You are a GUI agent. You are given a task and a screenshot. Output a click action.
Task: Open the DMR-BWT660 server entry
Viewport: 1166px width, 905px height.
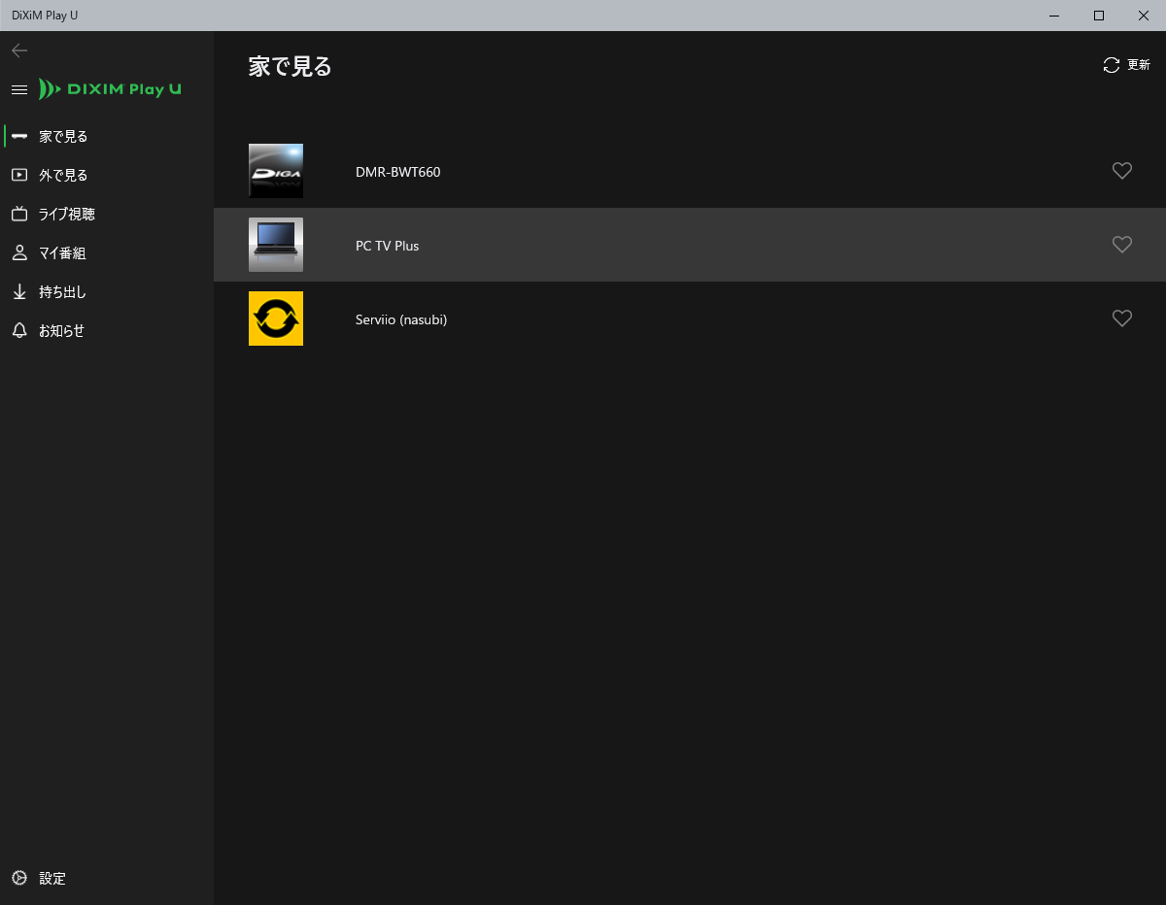397,172
